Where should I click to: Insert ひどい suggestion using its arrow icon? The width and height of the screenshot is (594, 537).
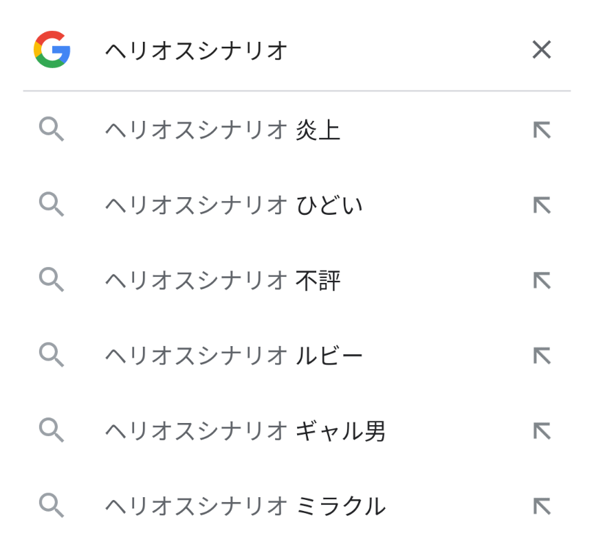pos(542,205)
